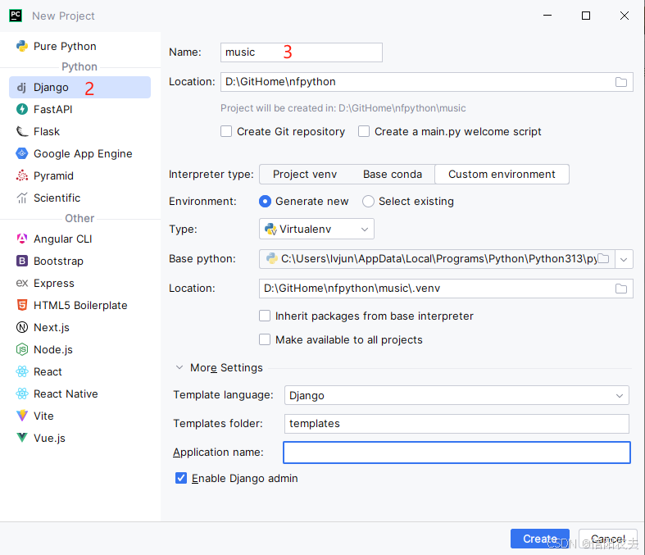Choose the Flask project icon
This screenshot has width=645, height=555.
click(x=22, y=132)
